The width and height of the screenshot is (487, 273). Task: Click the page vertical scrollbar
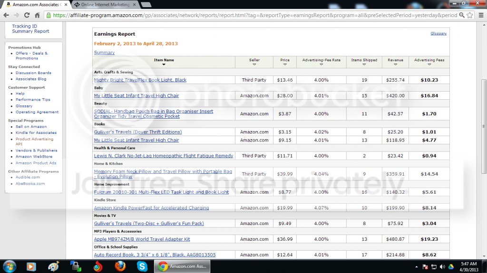click(484, 127)
